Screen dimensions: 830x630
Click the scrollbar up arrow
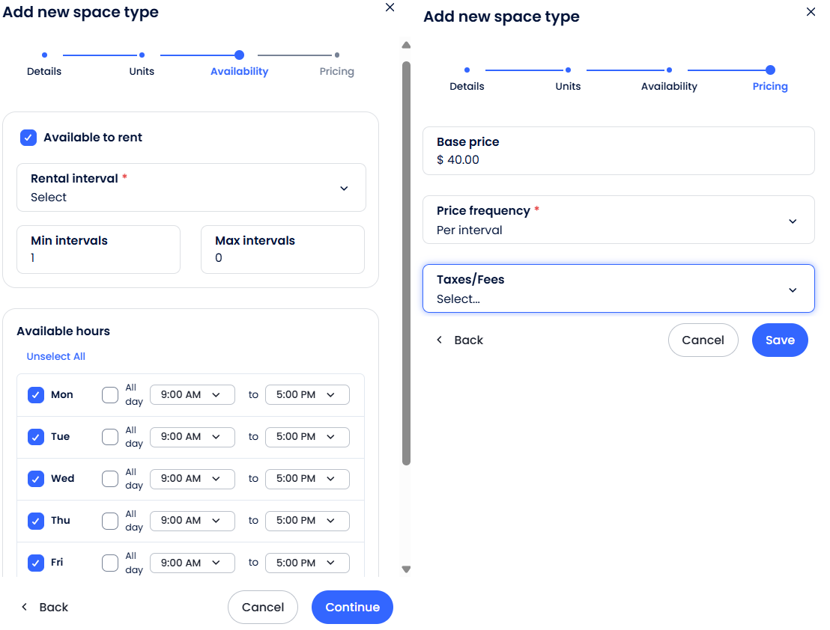tap(406, 45)
